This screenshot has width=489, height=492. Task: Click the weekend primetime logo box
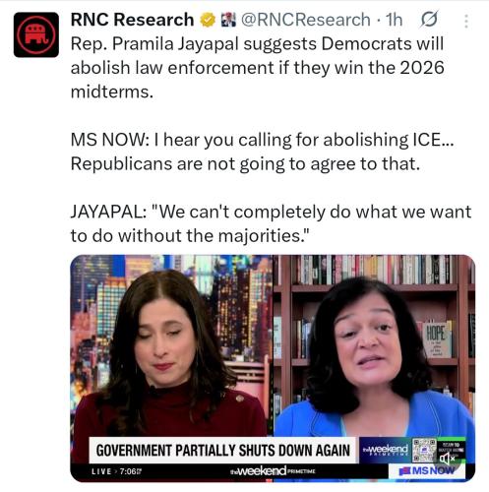pyautogui.click(x=386, y=450)
